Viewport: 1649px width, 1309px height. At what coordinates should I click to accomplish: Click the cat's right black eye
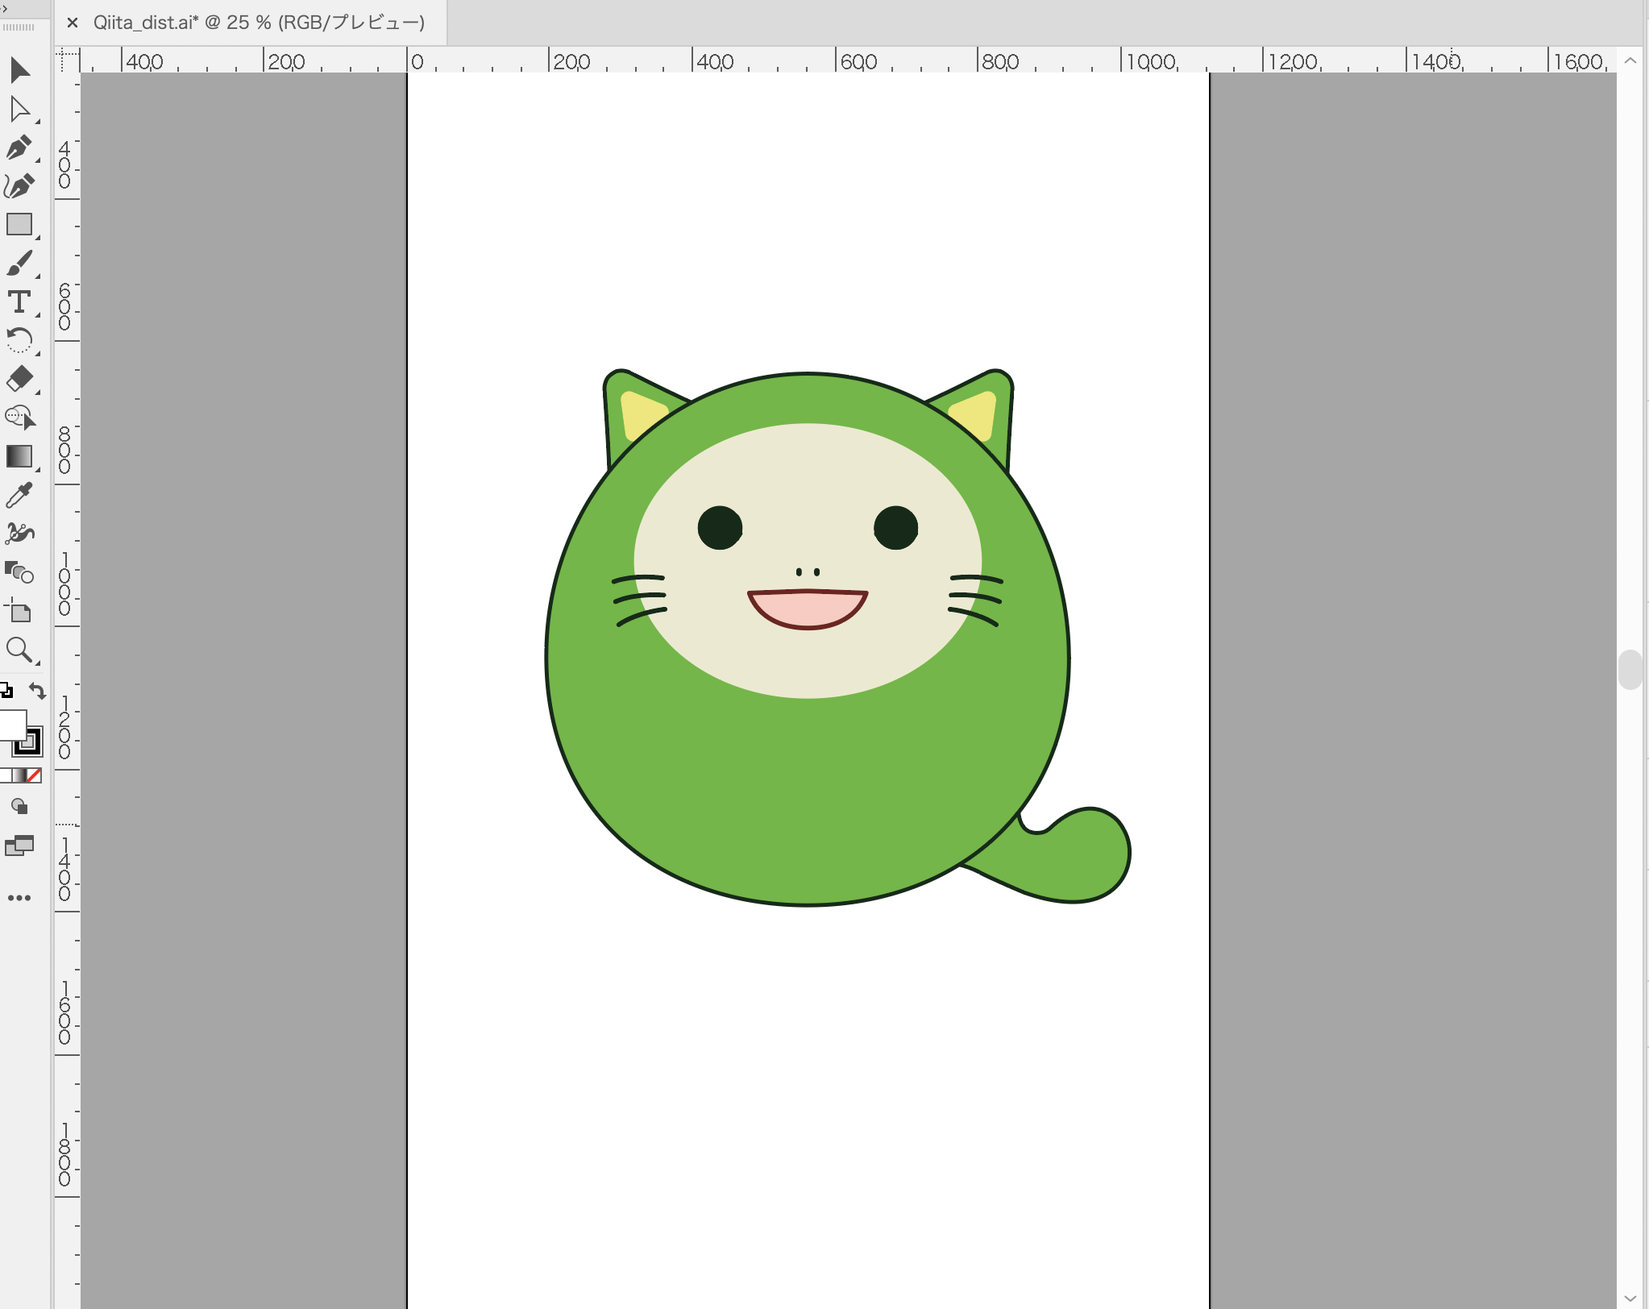coord(895,528)
